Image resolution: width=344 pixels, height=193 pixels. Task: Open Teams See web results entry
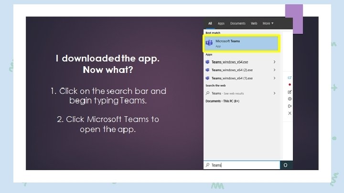pyautogui.click(x=241, y=93)
